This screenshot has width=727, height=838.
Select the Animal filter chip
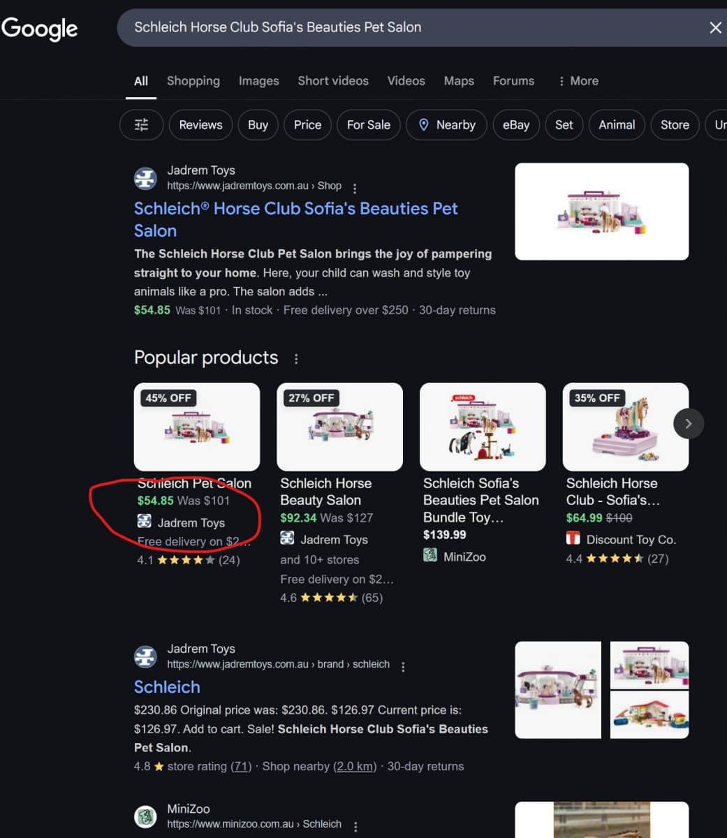[x=617, y=125]
